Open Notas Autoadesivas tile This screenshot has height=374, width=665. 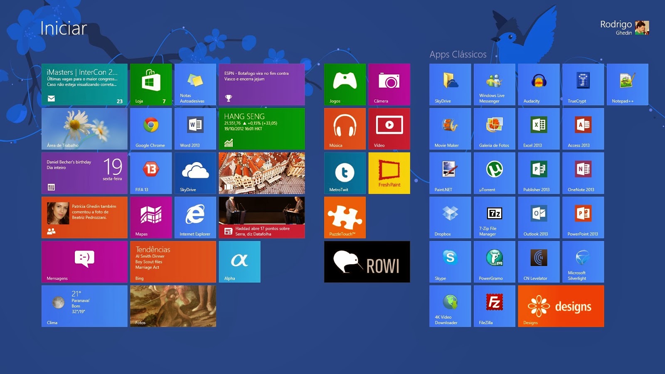195,84
